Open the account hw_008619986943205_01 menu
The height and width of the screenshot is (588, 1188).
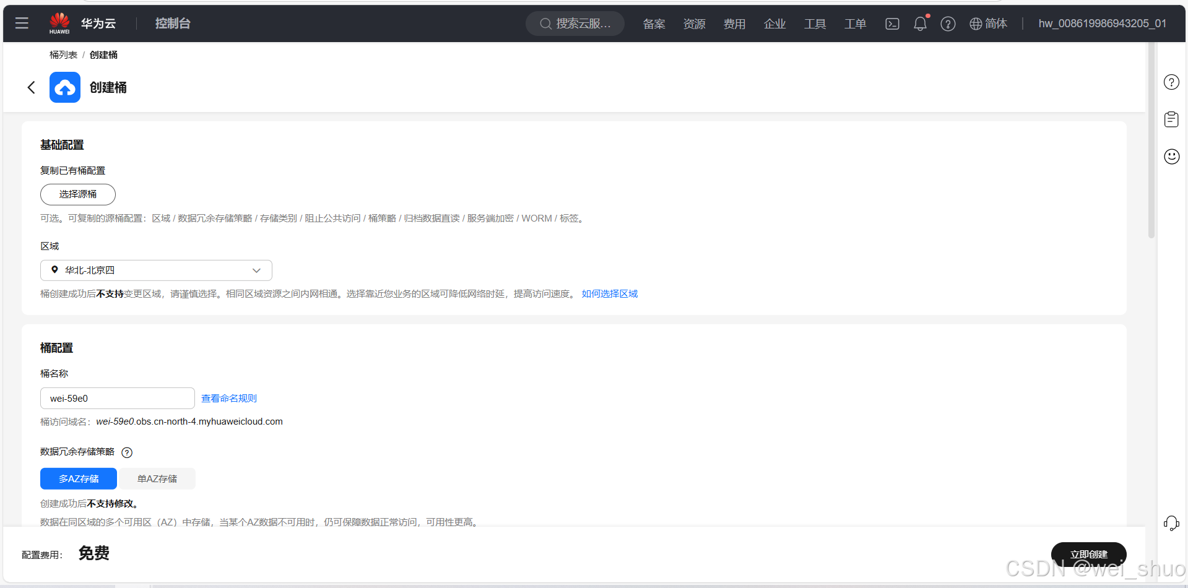1102,24
